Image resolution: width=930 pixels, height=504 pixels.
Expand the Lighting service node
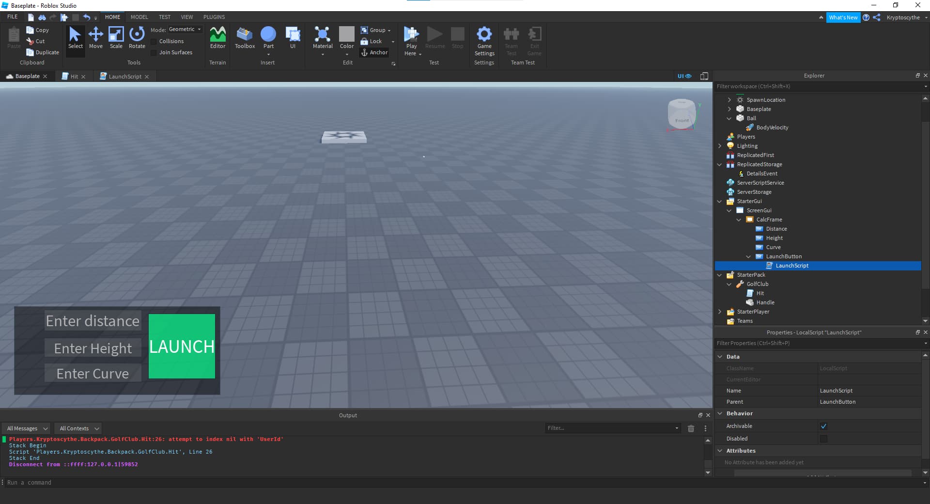pyautogui.click(x=719, y=146)
